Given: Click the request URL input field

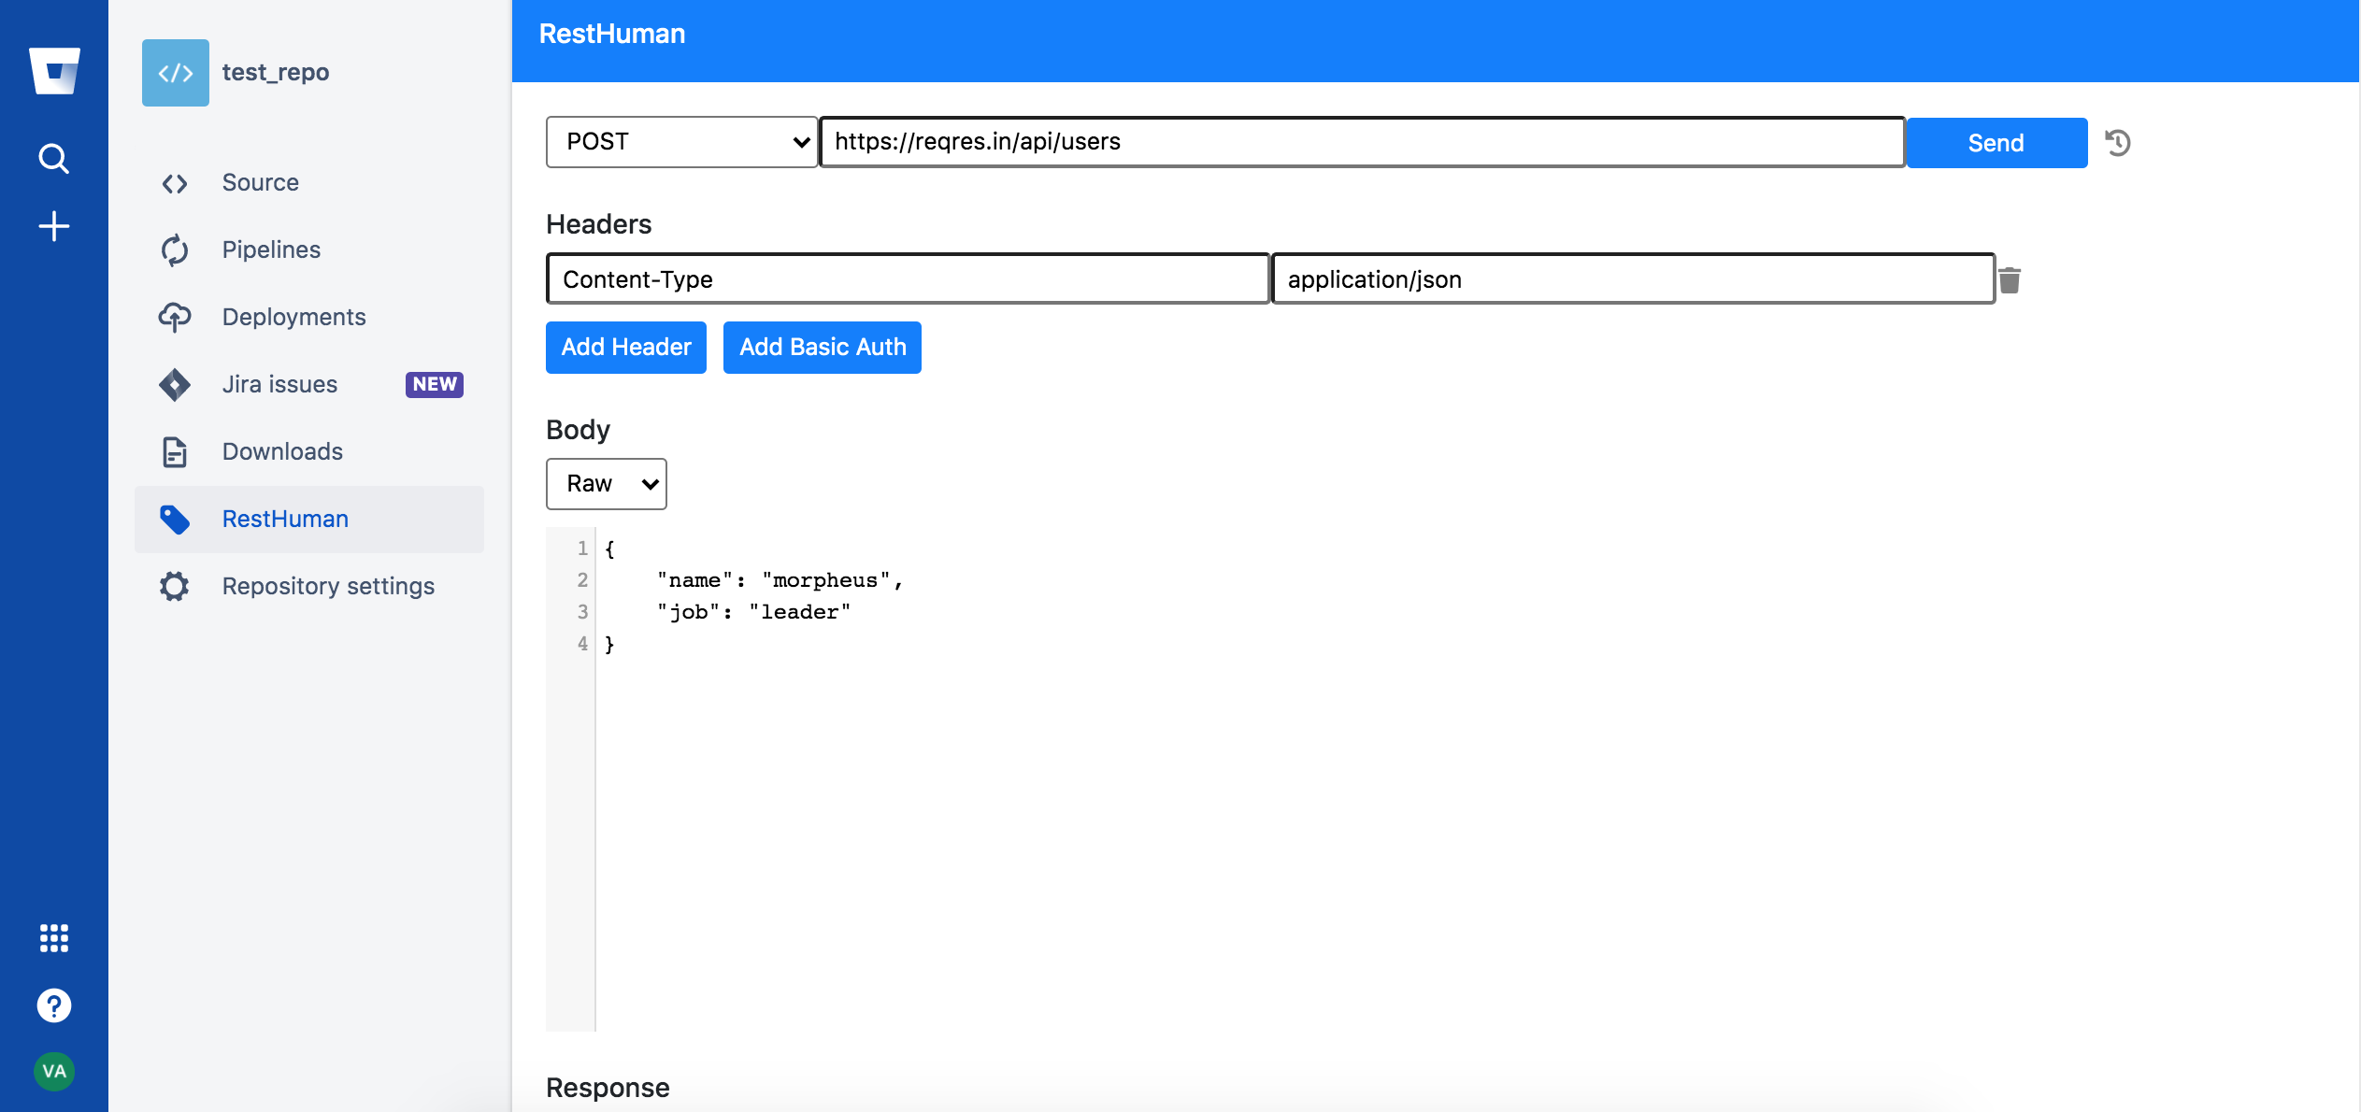Looking at the screenshot, I should (x=1362, y=142).
